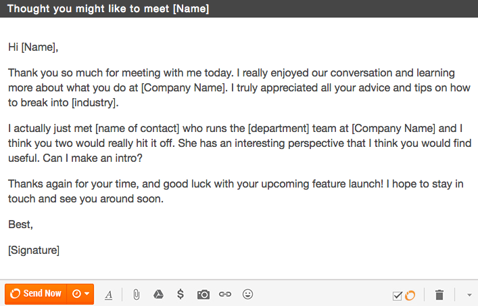Discard draft with trash icon

(439, 294)
